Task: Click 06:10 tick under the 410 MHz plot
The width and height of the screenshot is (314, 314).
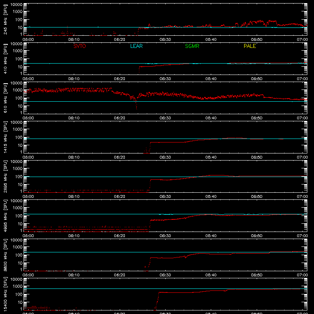Action: pyautogui.click(x=74, y=79)
